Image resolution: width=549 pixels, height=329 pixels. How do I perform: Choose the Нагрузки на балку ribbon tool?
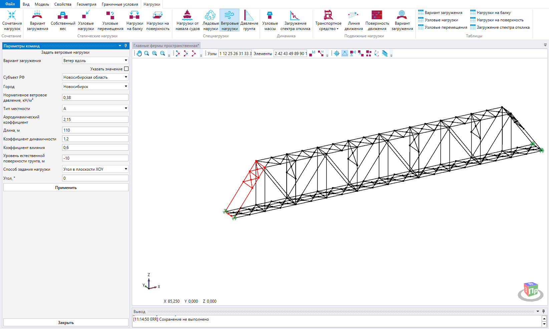click(135, 20)
